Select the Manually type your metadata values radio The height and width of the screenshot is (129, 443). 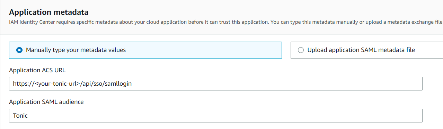[x=19, y=50]
